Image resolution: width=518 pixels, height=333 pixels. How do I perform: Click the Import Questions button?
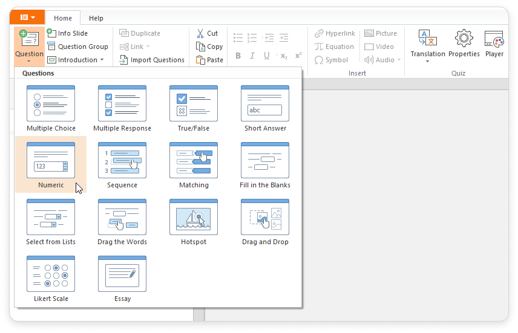(152, 60)
